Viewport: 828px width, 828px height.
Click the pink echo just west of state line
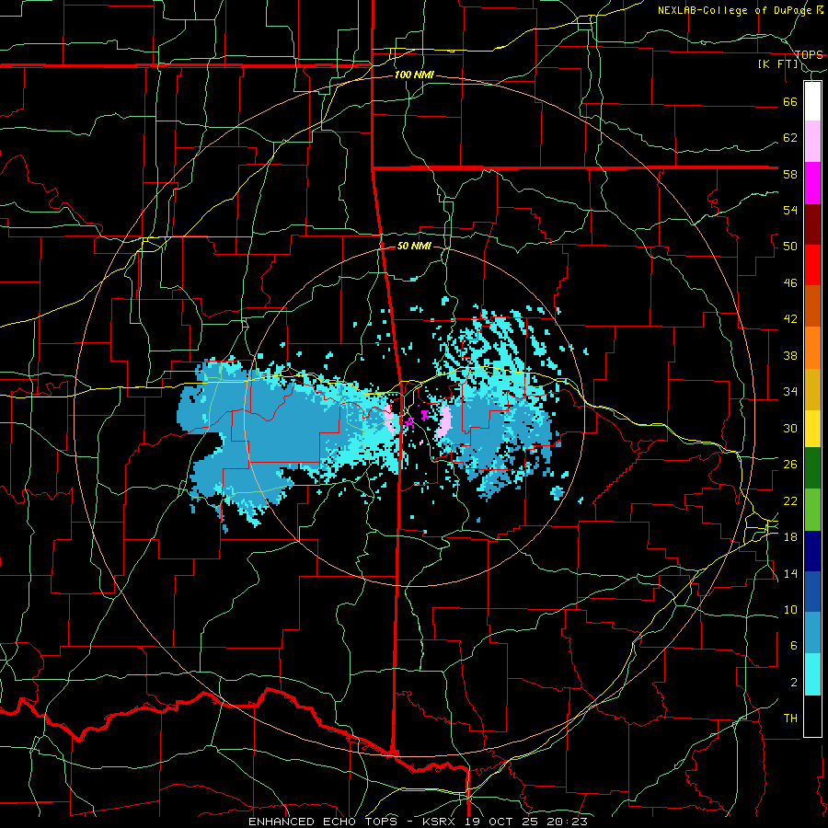[391, 420]
